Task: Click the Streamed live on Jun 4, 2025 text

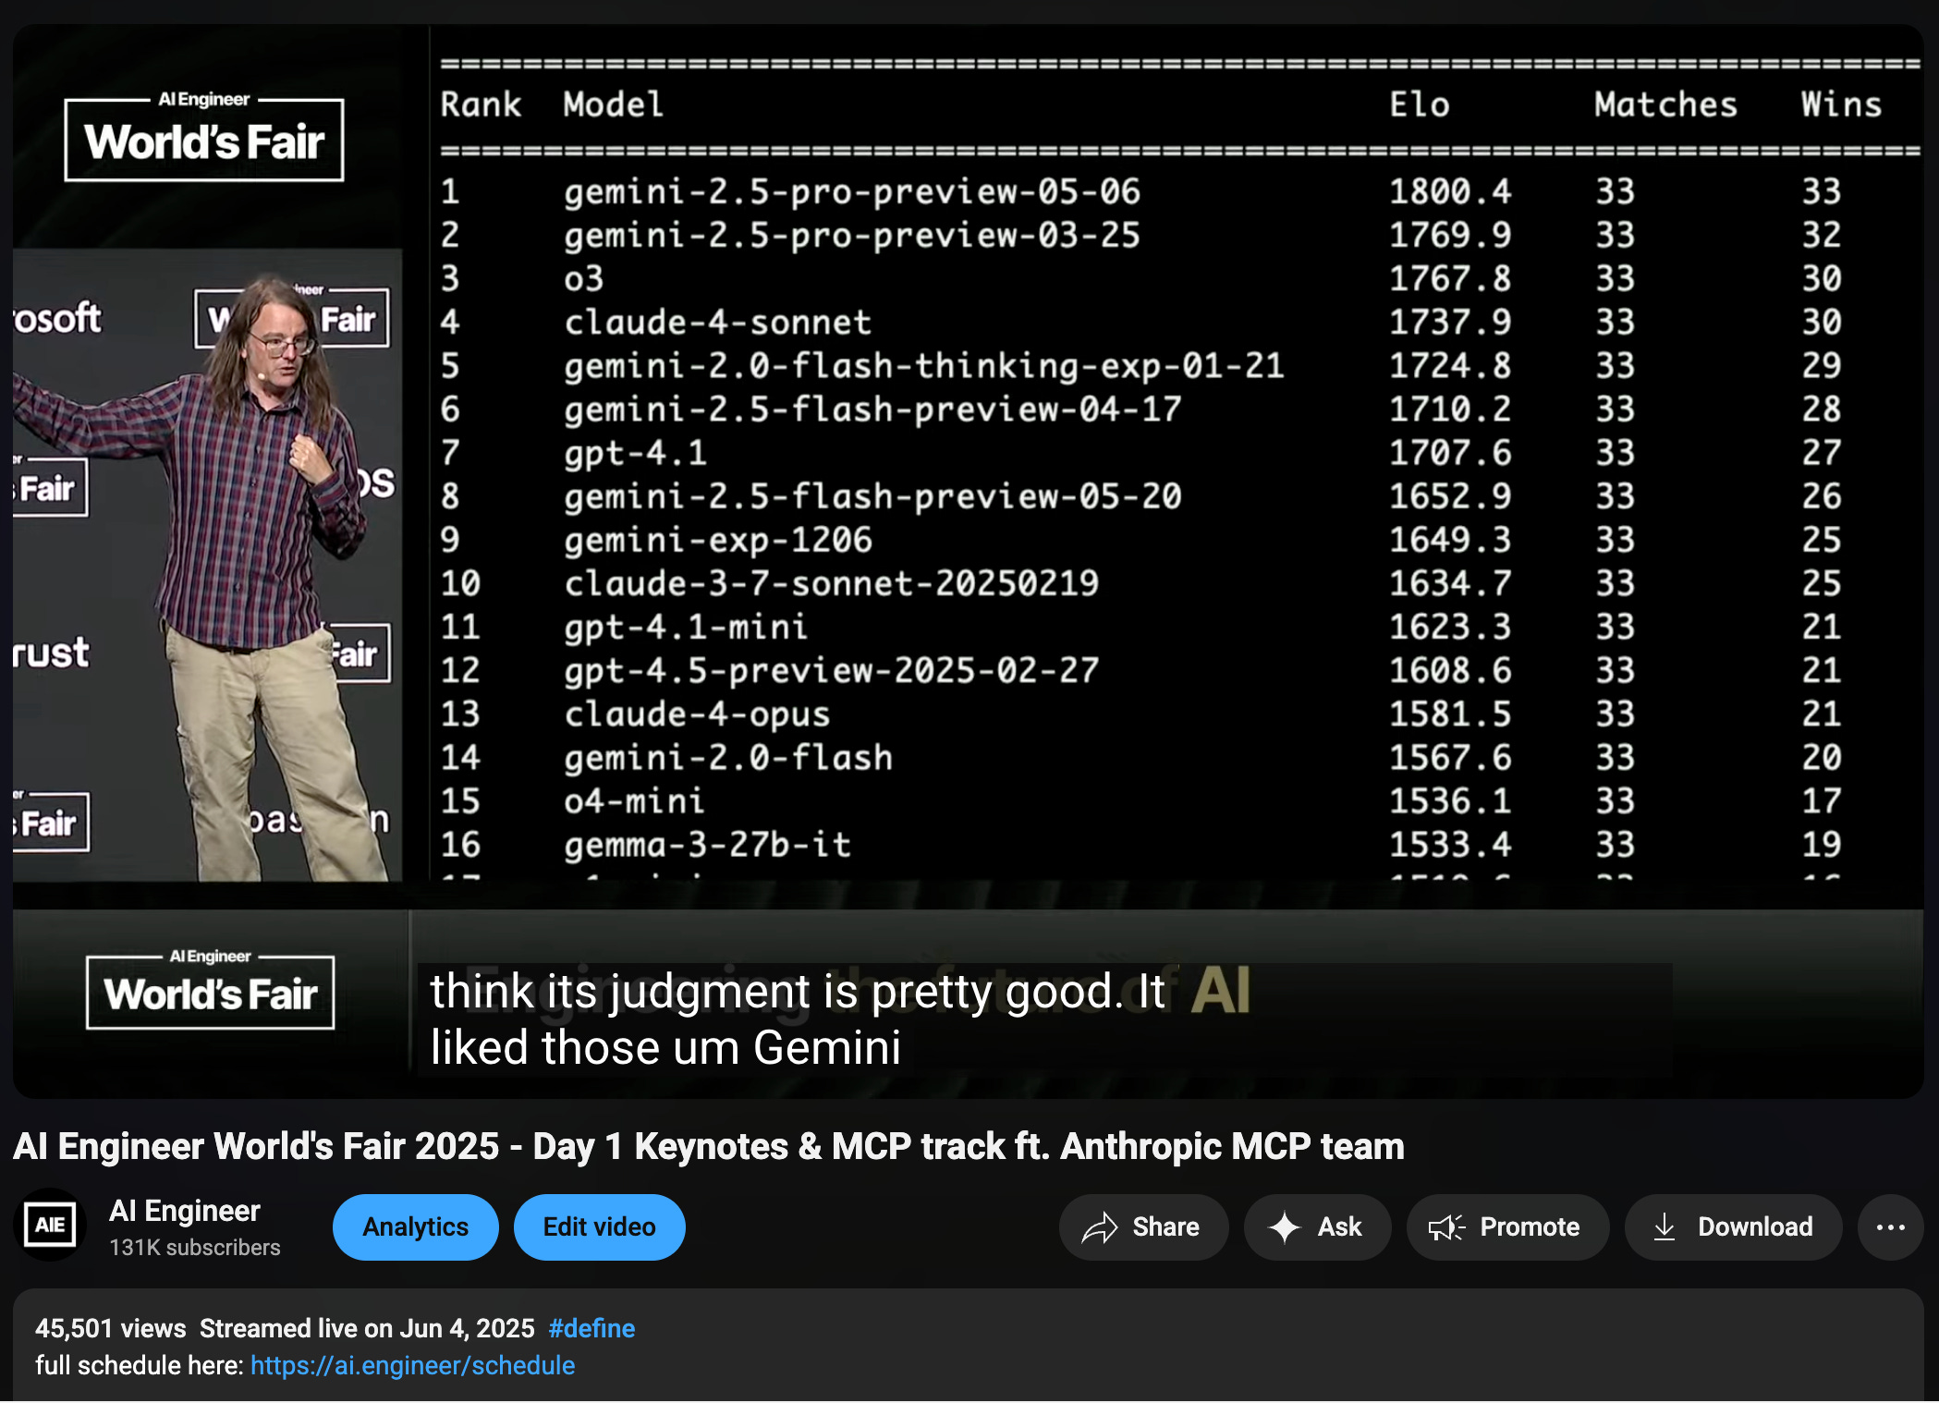Action: [x=367, y=1328]
